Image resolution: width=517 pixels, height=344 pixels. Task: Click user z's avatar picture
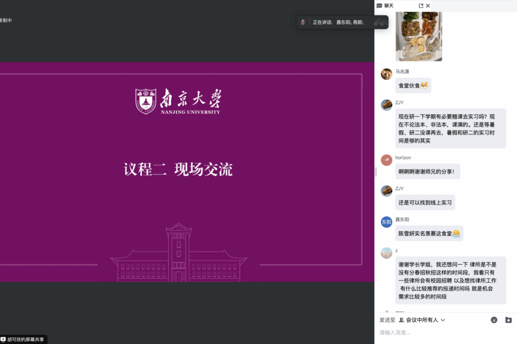click(x=386, y=253)
